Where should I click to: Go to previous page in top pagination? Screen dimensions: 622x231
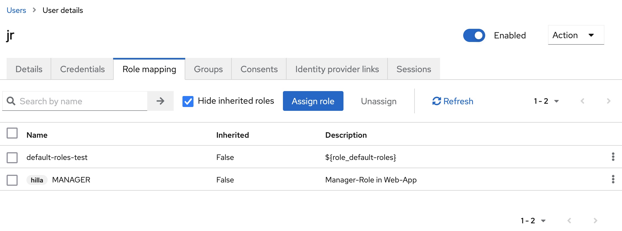point(582,101)
